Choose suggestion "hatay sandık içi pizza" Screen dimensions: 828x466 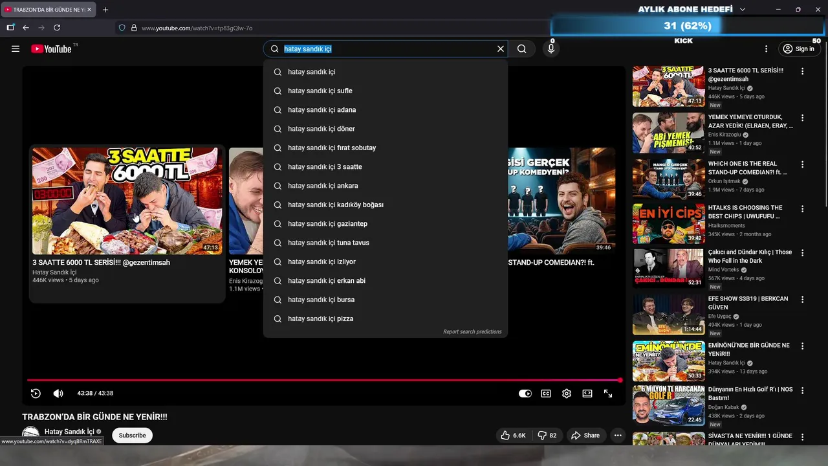tap(386, 318)
